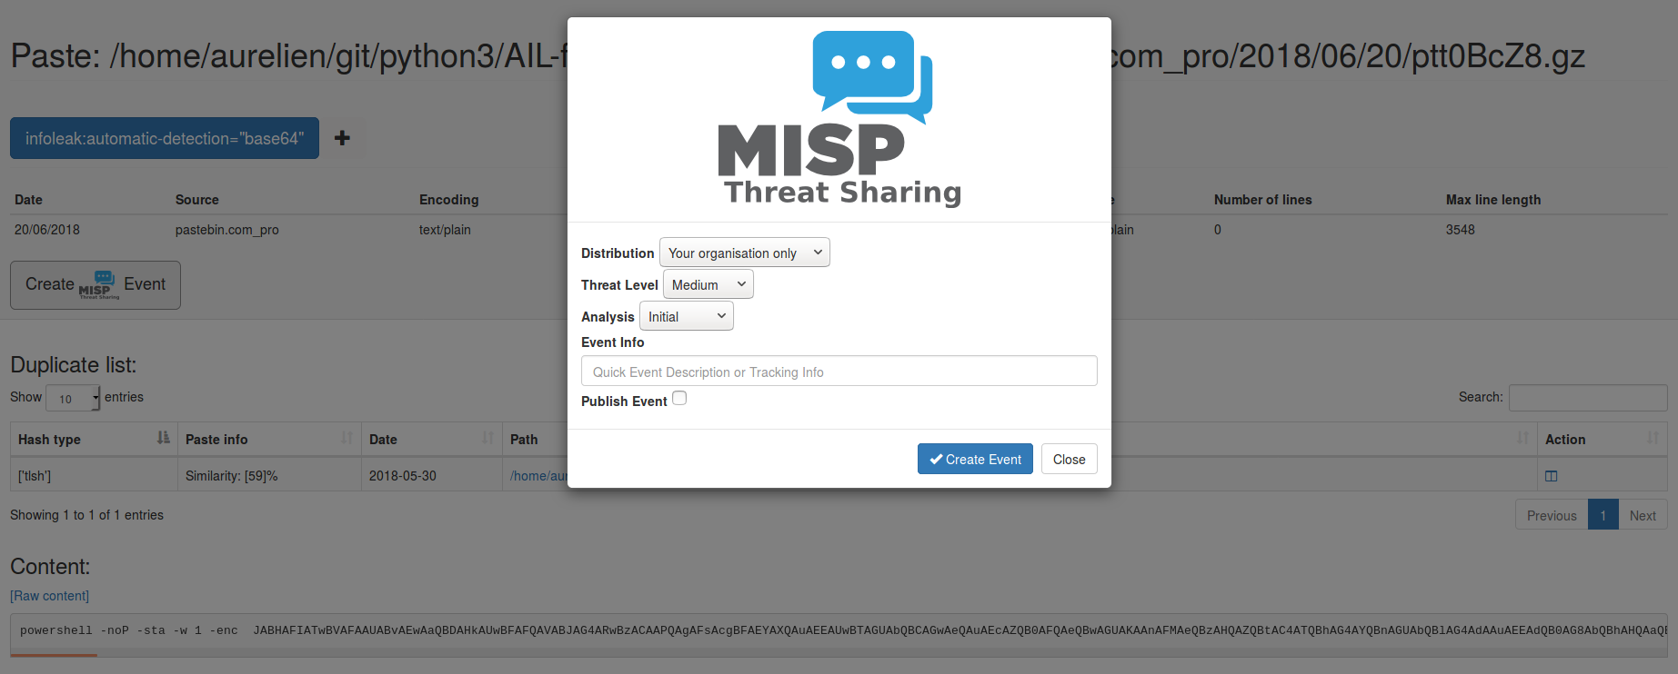Viewport: 1678px width, 674px height.
Task: Click the duplicate list Search field
Action: click(1587, 397)
